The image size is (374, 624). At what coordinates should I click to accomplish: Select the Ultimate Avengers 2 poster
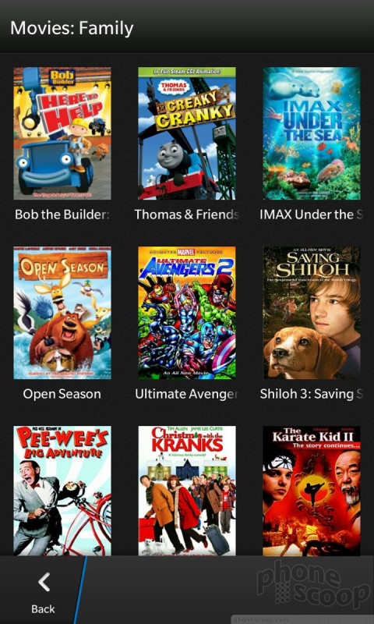(187, 313)
